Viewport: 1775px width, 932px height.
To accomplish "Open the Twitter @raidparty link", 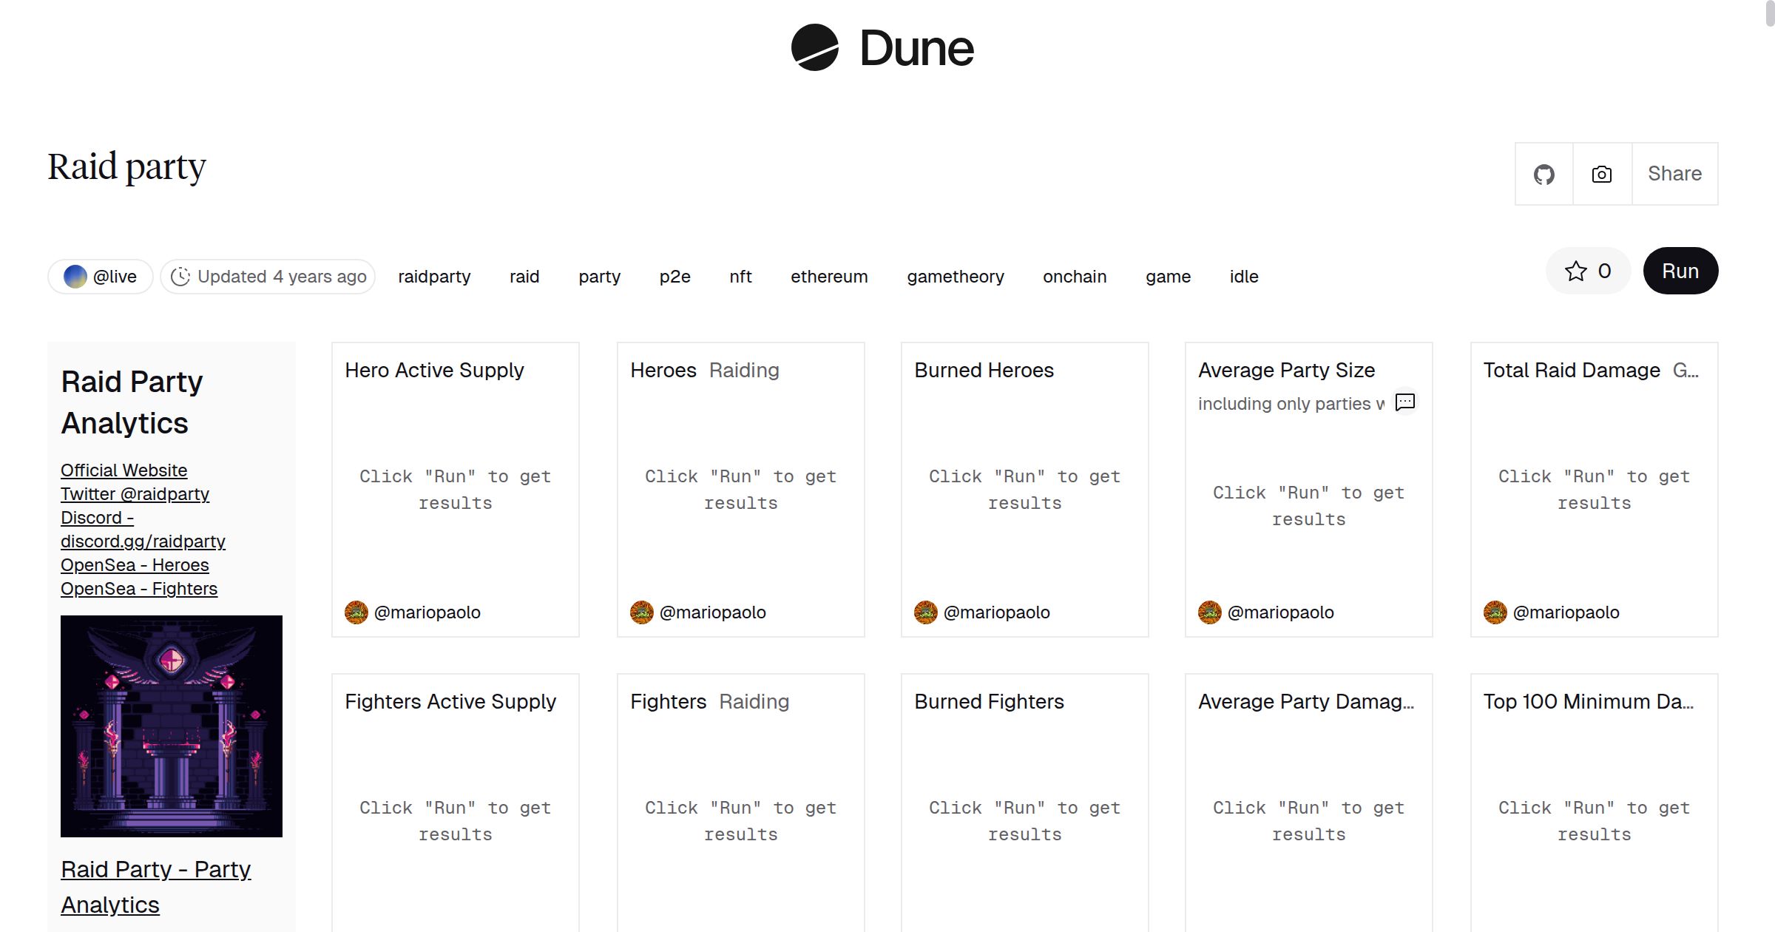I will click(135, 494).
